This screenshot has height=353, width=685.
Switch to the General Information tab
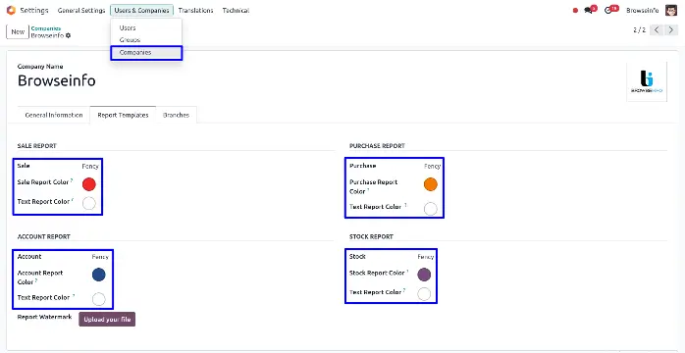(54, 115)
